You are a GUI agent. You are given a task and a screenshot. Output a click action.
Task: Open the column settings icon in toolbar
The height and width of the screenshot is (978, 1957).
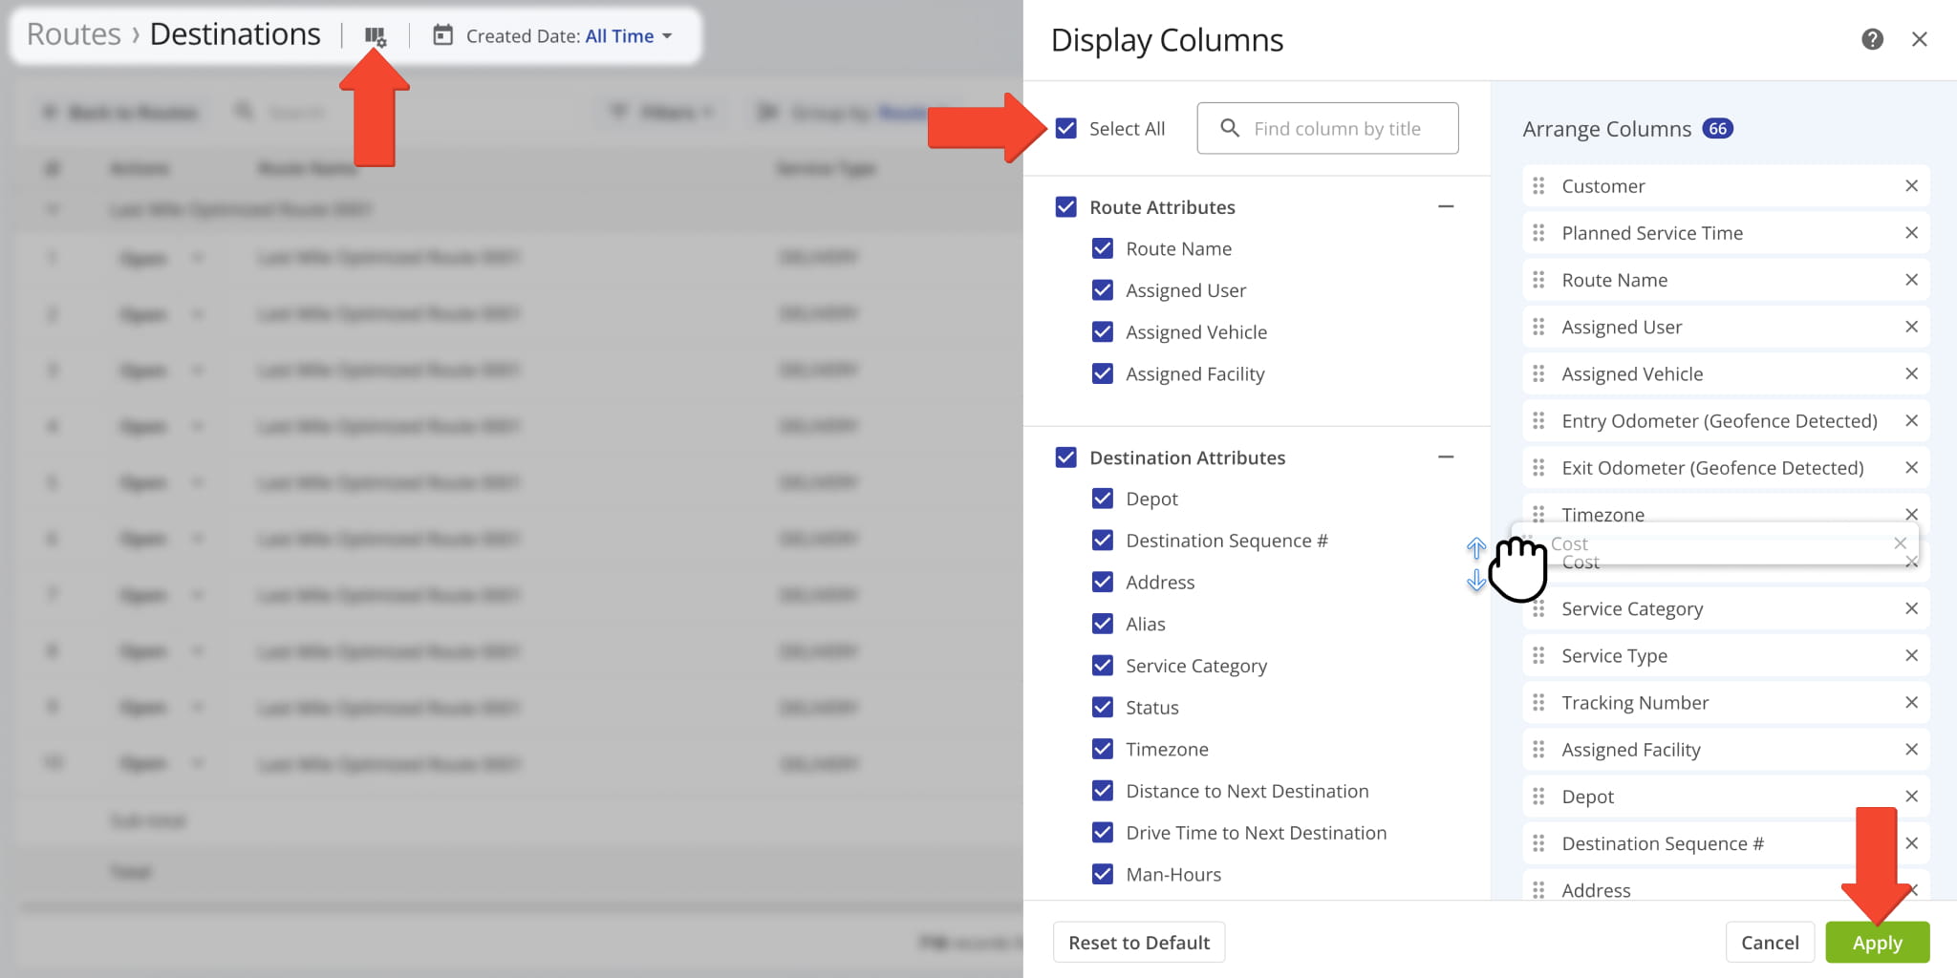click(x=376, y=35)
